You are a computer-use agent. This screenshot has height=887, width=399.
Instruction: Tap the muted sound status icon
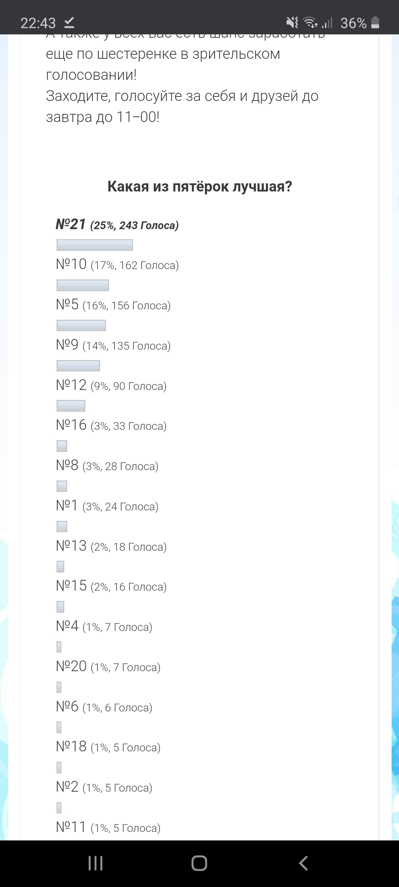pyautogui.click(x=292, y=23)
